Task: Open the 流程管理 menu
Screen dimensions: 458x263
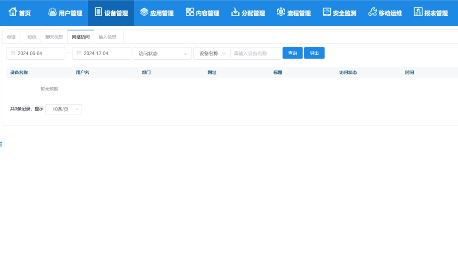Action: 293,13
